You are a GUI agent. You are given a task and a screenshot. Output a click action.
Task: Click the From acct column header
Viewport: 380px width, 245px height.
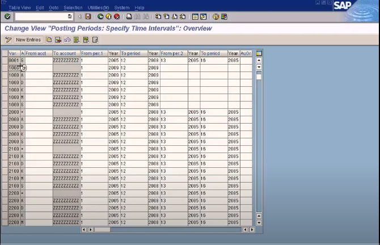click(x=39, y=53)
